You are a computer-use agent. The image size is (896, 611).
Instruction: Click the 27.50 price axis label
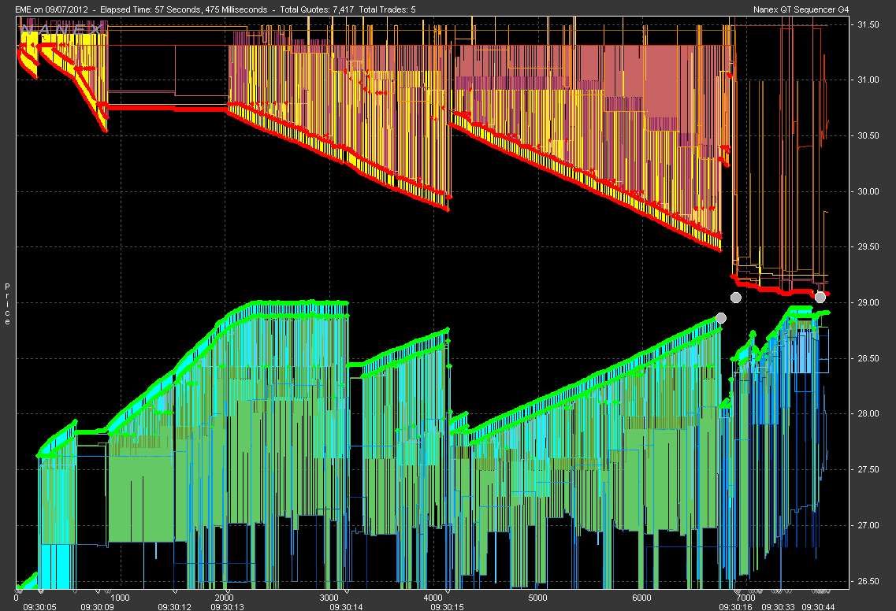868,469
